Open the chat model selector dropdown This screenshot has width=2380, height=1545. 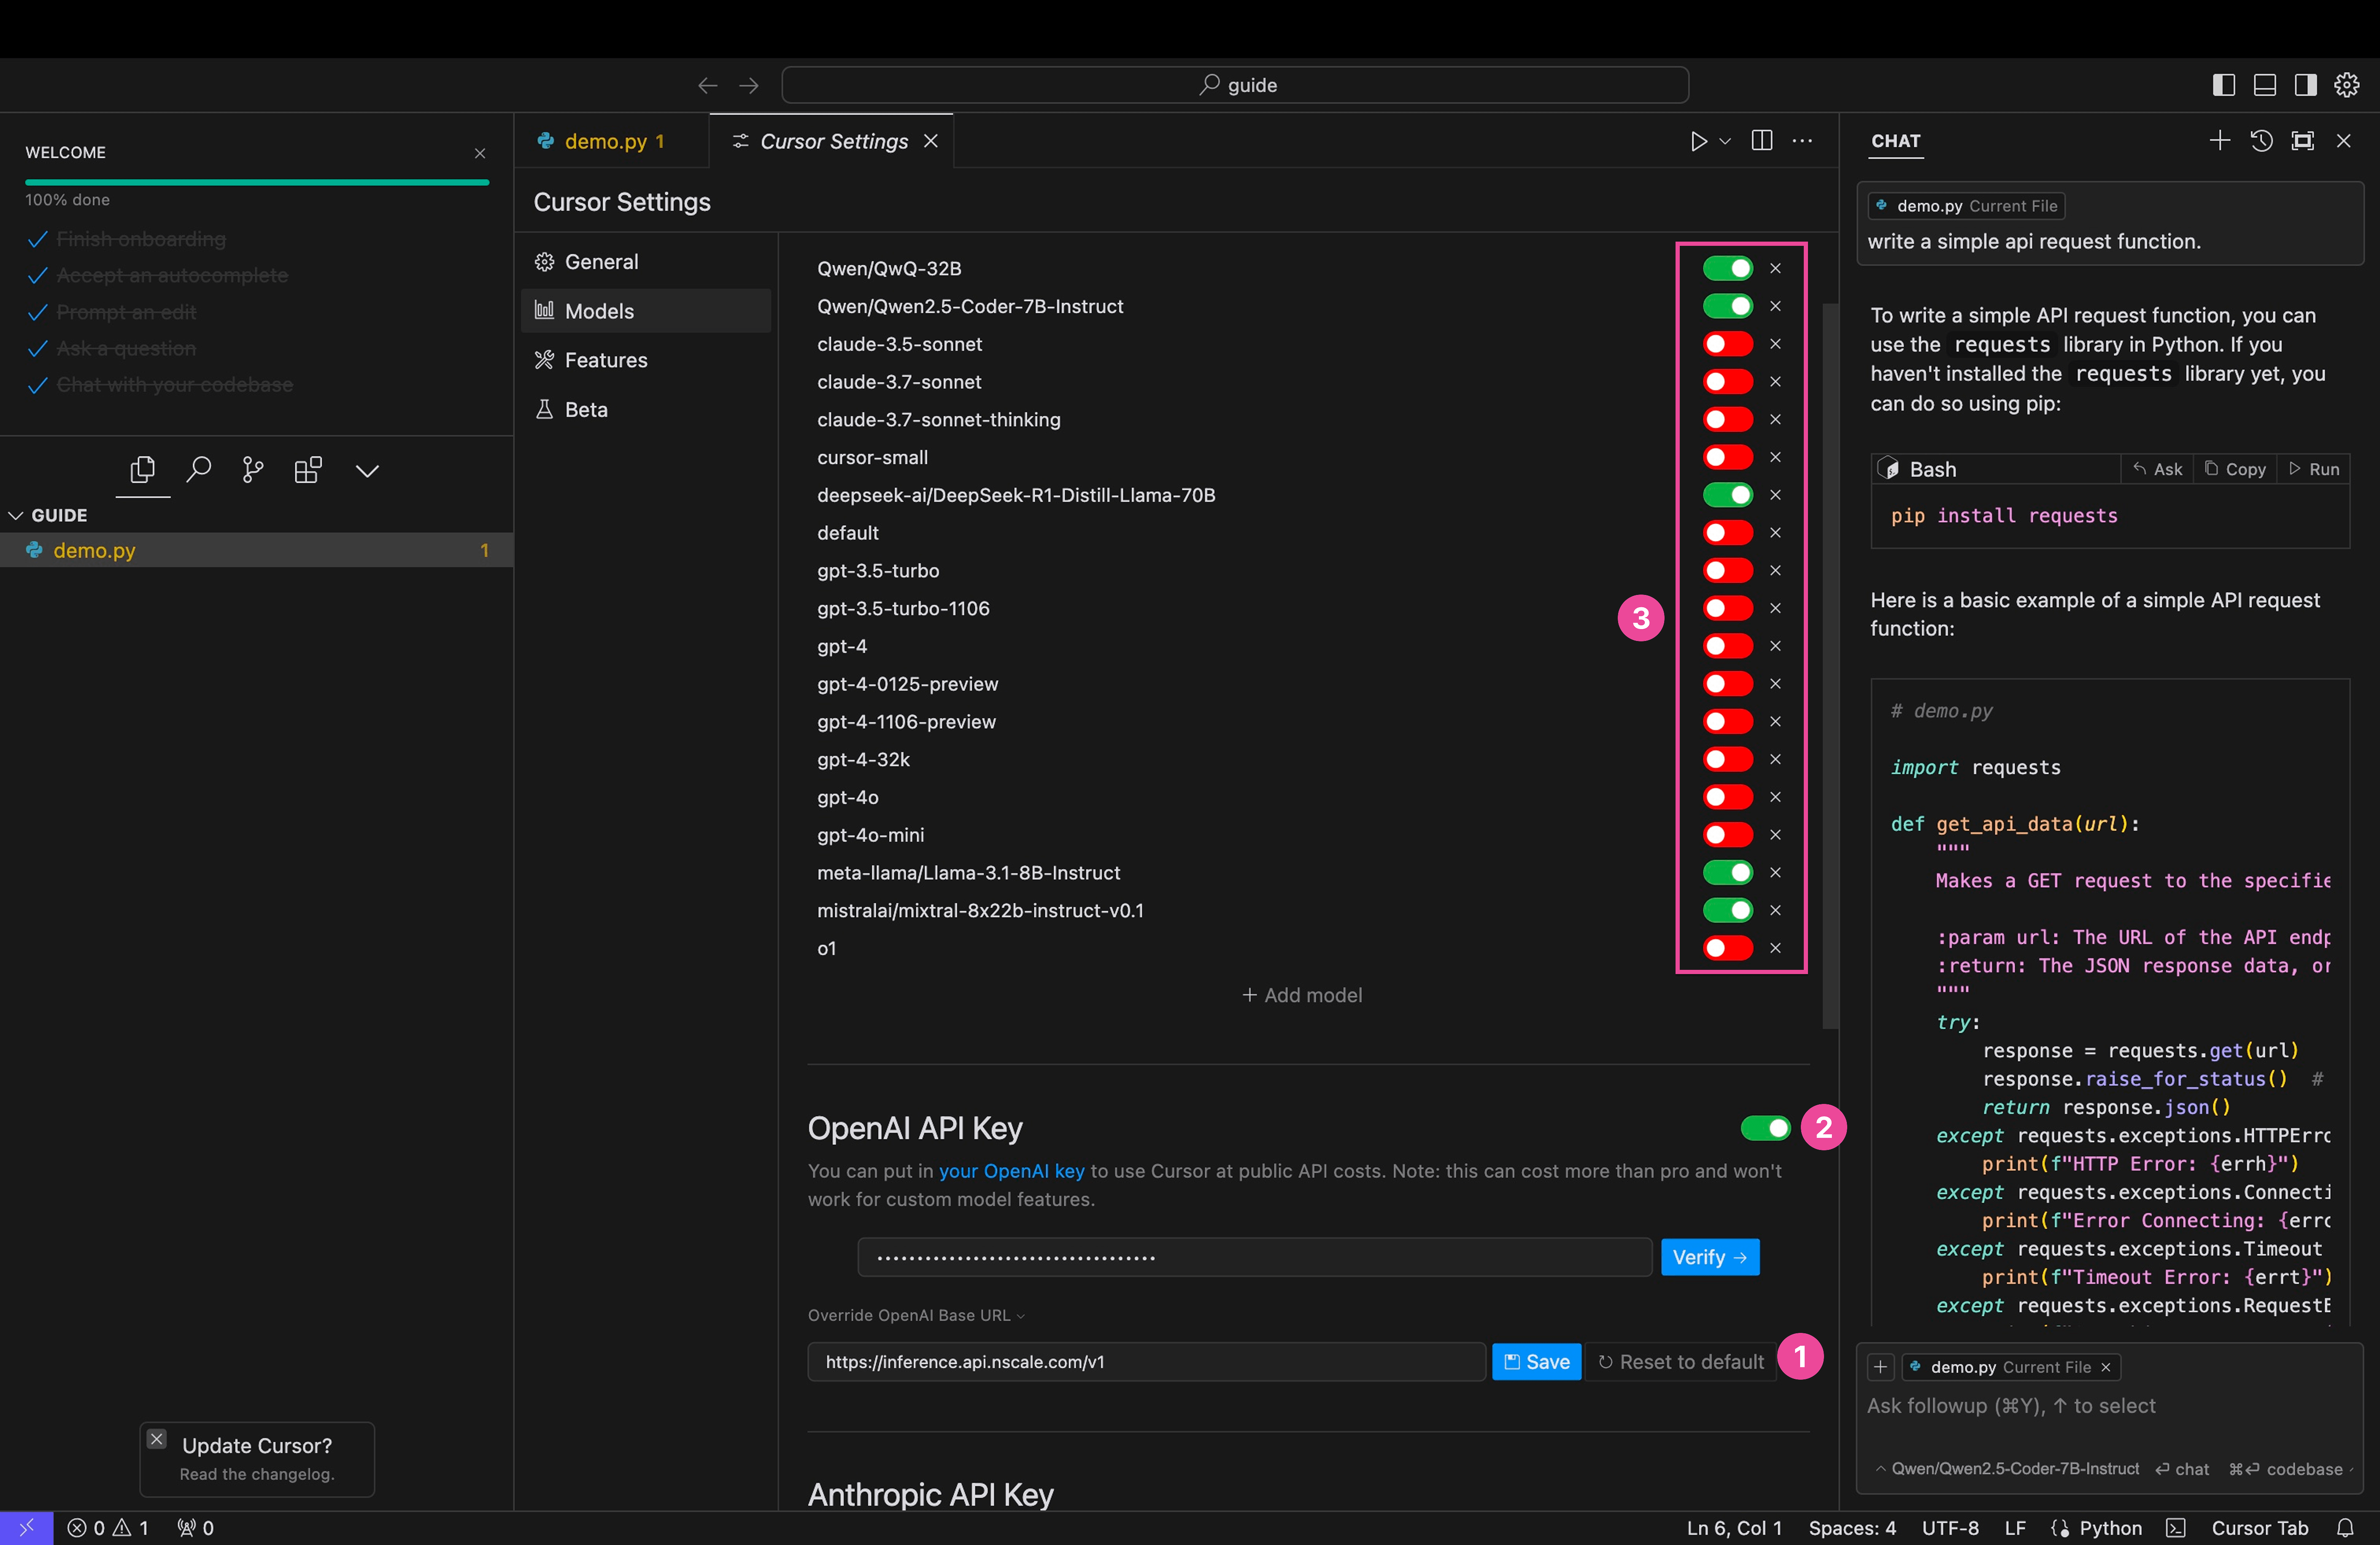(2008, 1469)
